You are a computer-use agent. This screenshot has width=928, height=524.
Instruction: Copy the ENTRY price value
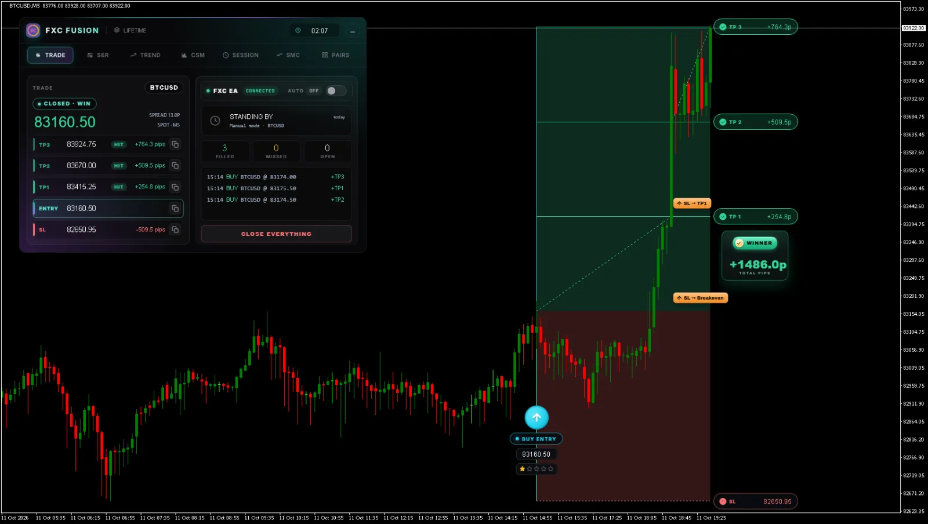(175, 209)
